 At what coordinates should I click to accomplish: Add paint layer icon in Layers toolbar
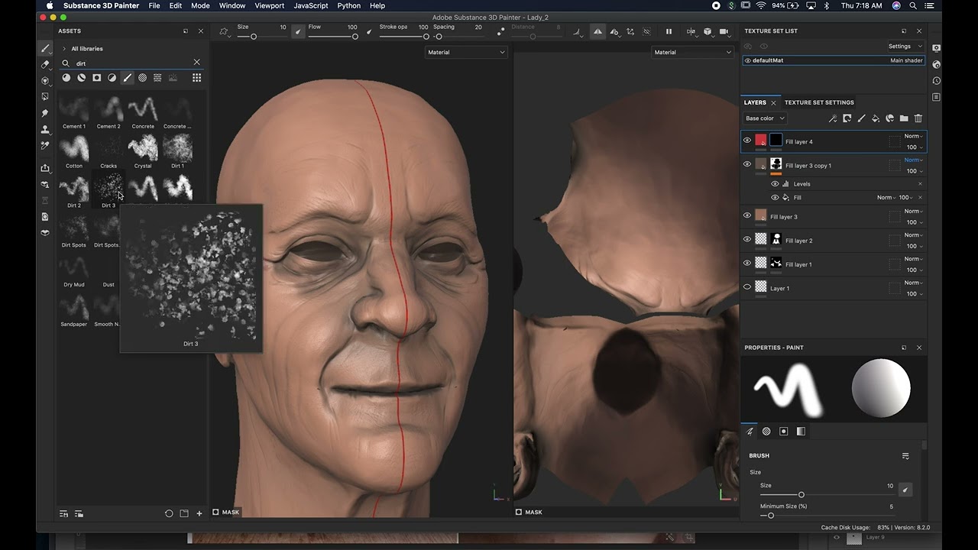[861, 118]
